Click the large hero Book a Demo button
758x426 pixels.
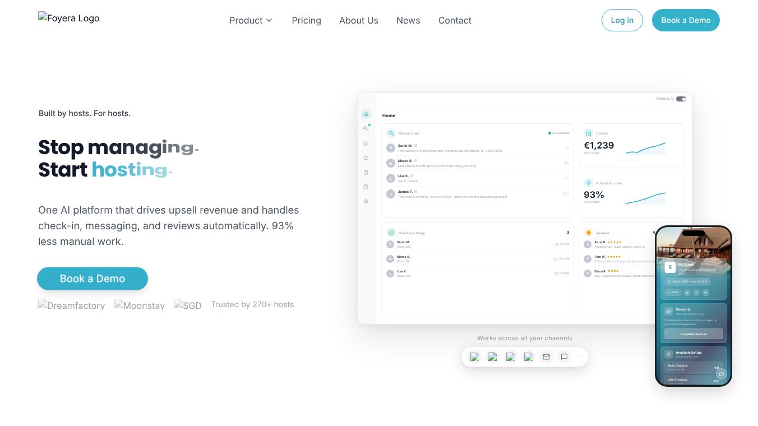click(x=93, y=279)
